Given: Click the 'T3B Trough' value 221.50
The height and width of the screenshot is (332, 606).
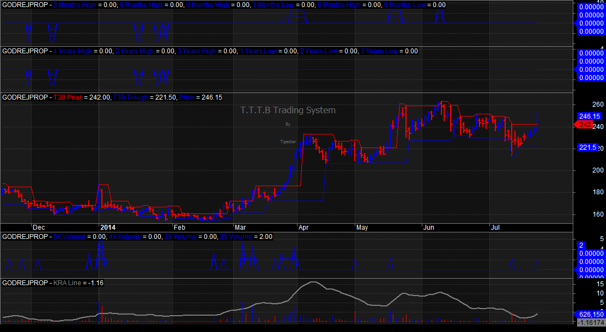Looking at the screenshot, I should click(166, 97).
